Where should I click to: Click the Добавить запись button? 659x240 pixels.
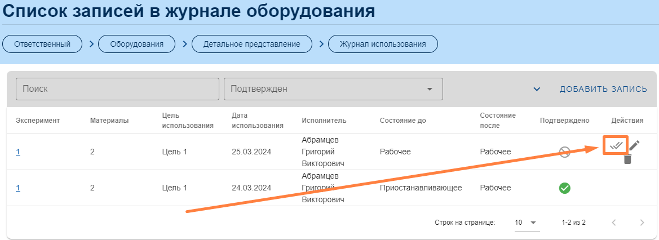point(603,90)
